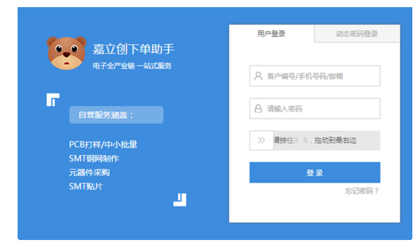Viewport: 414px width, 251px height.
Task: Click the bottom-right white corner bracket icon
Action: click(x=180, y=200)
